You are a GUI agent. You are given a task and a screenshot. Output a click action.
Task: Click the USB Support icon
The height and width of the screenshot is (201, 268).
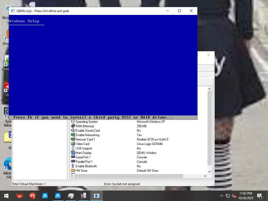73,148
